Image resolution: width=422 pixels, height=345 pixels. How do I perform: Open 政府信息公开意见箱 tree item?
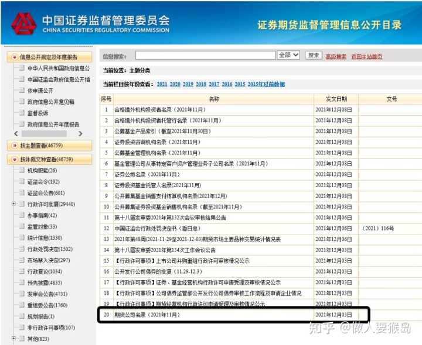click(x=51, y=102)
